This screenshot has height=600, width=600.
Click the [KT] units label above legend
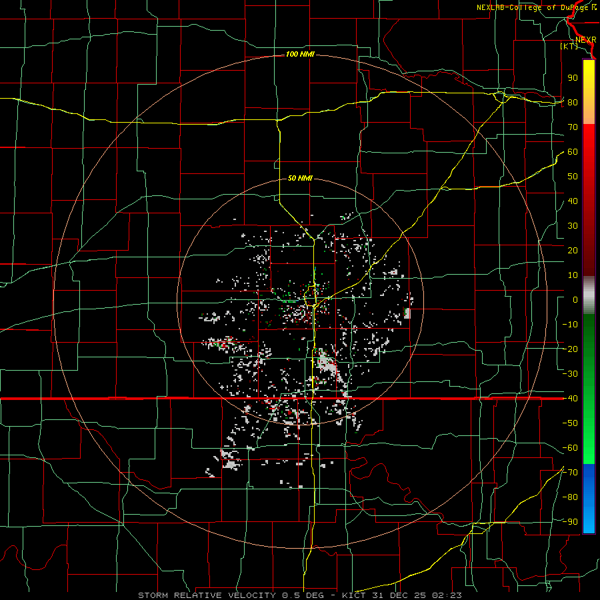tap(569, 46)
